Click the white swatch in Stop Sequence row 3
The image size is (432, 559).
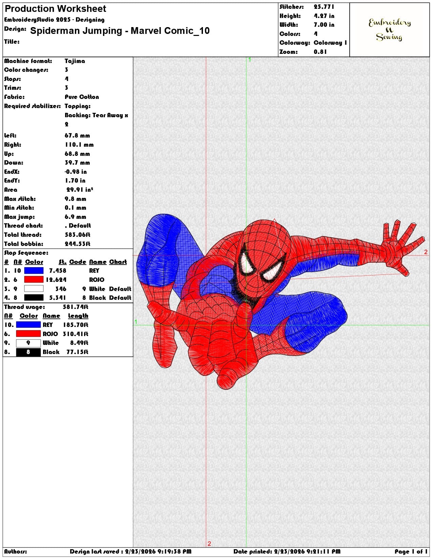point(34,289)
